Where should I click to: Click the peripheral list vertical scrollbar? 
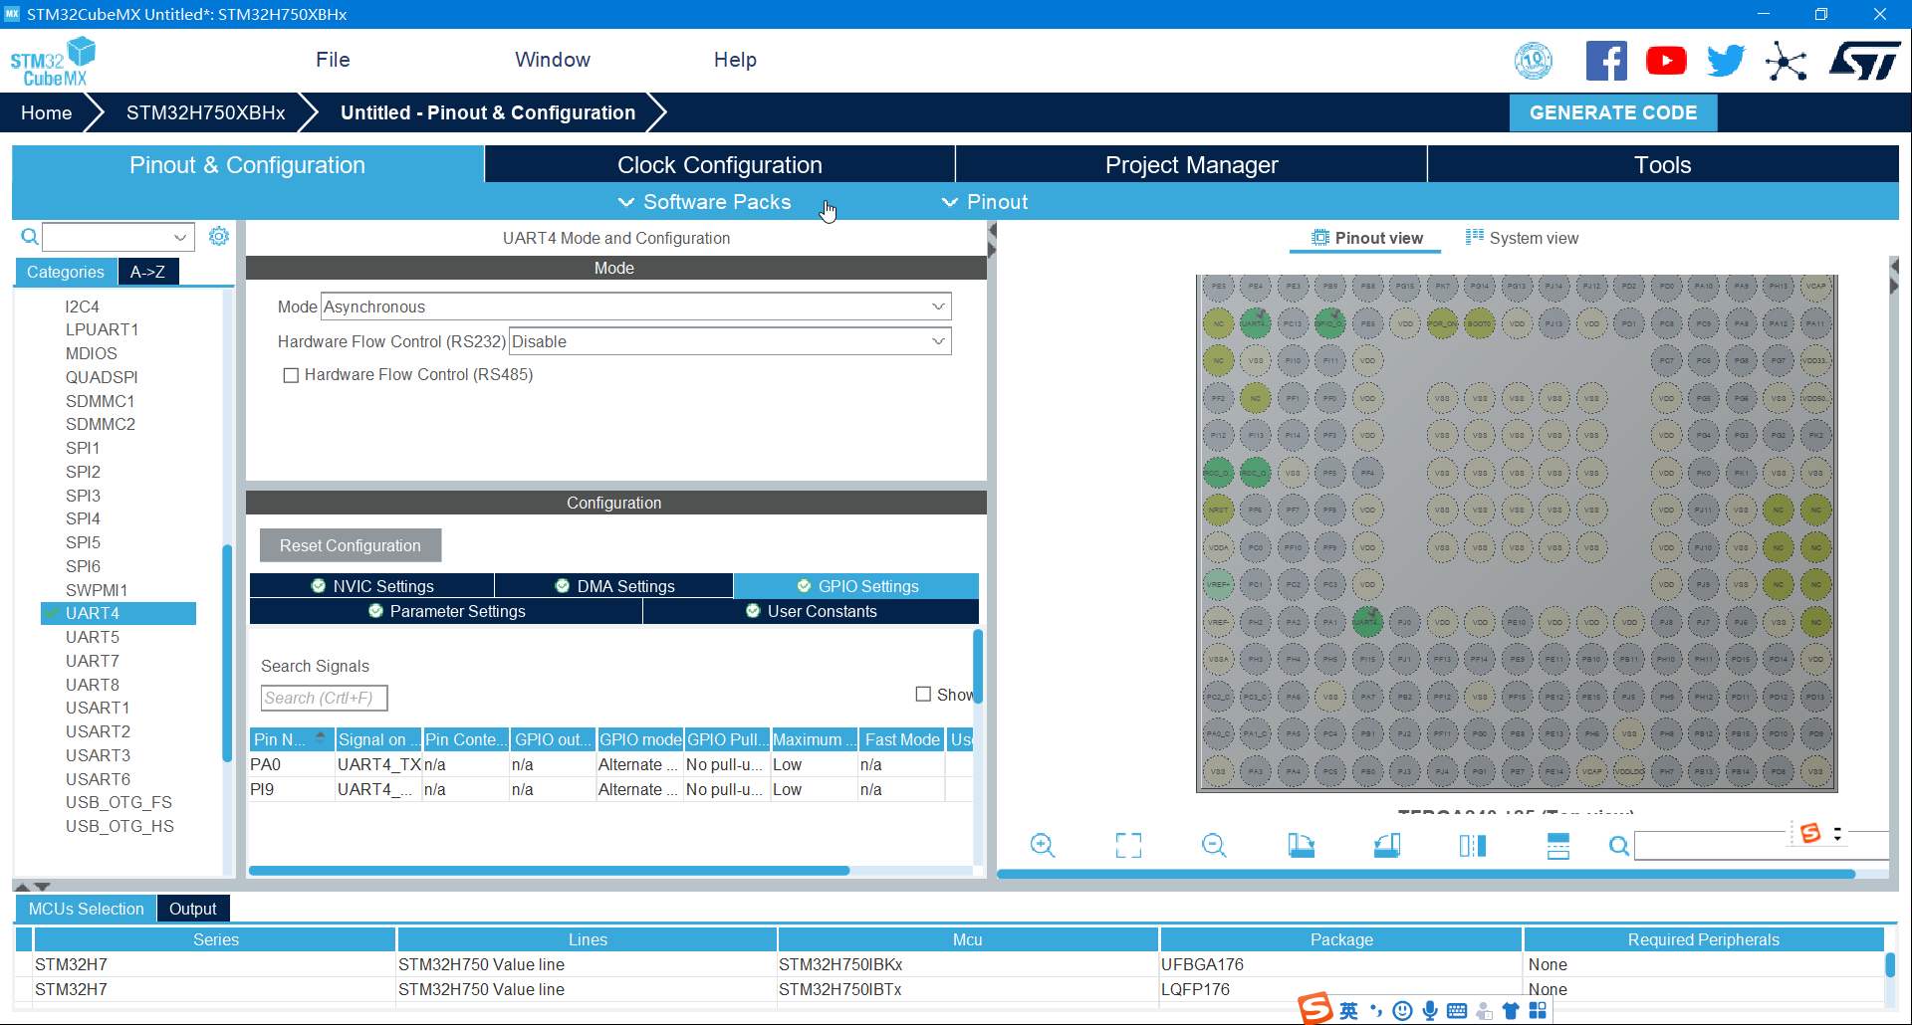pyautogui.click(x=227, y=652)
